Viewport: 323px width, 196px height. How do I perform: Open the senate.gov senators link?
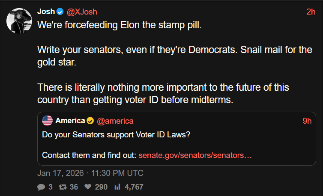[x=195, y=154]
